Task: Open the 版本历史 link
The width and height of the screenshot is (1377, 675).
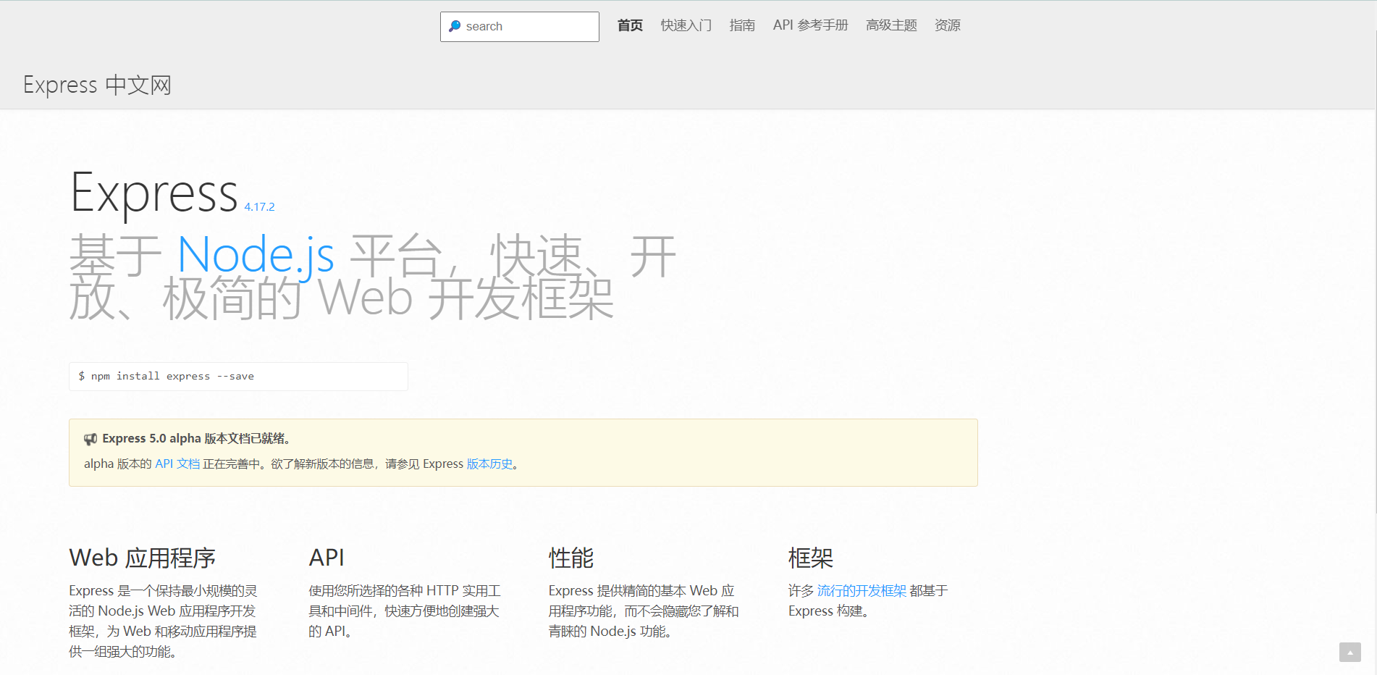Action: pyautogui.click(x=489, y=464)
